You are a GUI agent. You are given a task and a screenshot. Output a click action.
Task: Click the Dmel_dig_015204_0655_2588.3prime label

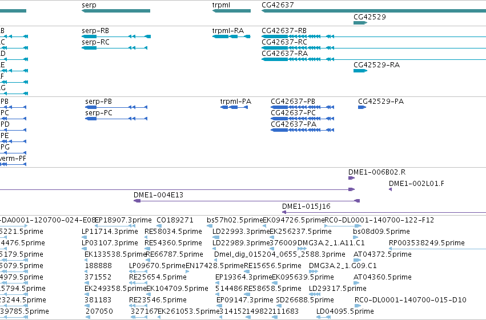tap(280, 254)
